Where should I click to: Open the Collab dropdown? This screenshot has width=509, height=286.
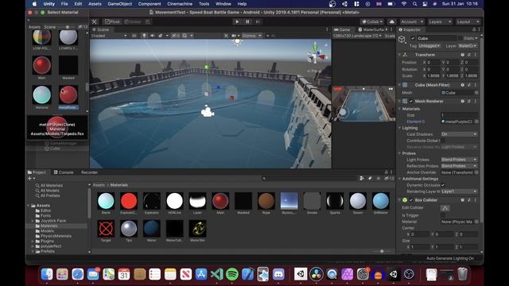click(372, 21)
